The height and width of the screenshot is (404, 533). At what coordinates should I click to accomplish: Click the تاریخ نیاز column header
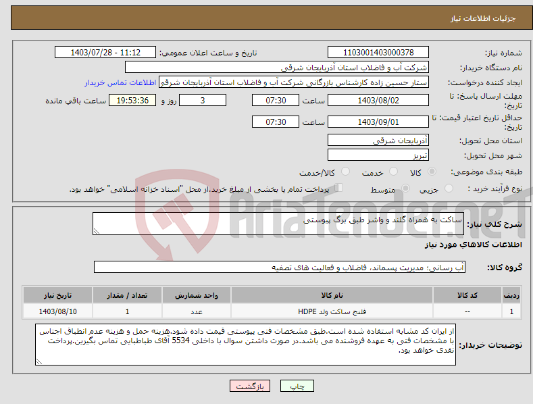click(x=58, y=295)
